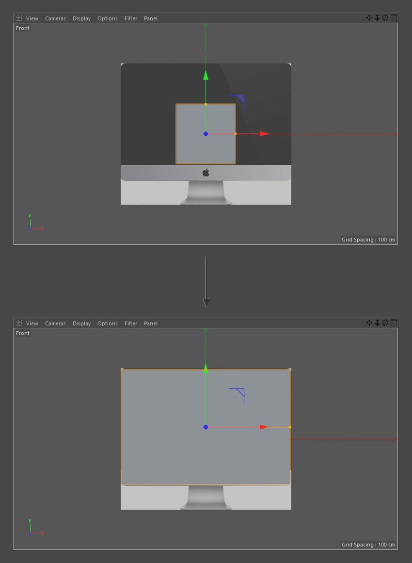Screen dimensions: 412x563
Task: Click the dotted grip icon of upper viewport
Action: (x=19, y=18)
